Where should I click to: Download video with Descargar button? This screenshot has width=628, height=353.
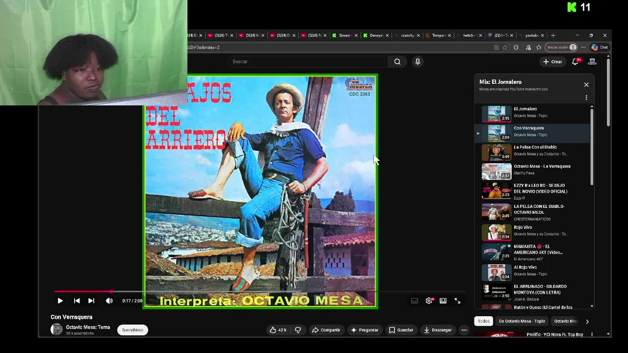point(438,330)
